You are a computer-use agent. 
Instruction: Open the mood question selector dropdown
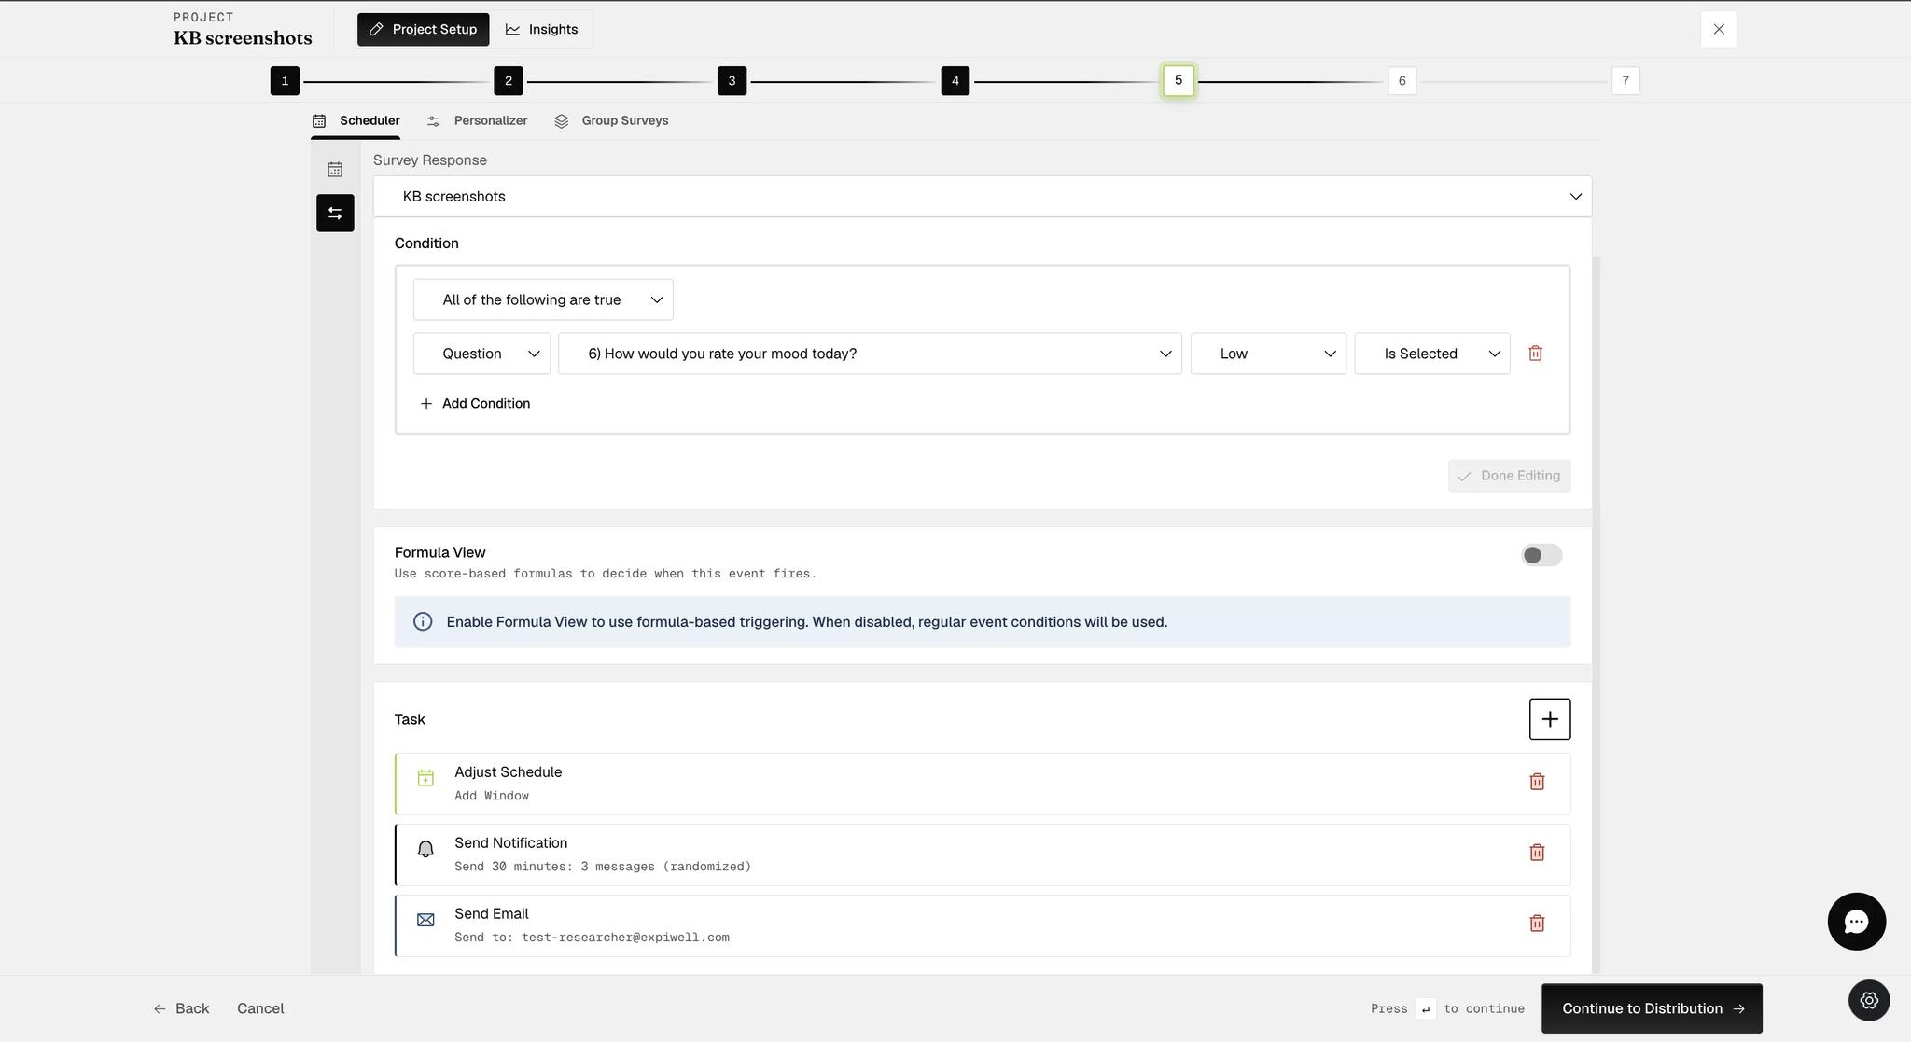click(x=870, y=354)
